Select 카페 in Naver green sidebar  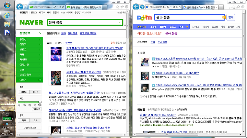click(30, 54)
